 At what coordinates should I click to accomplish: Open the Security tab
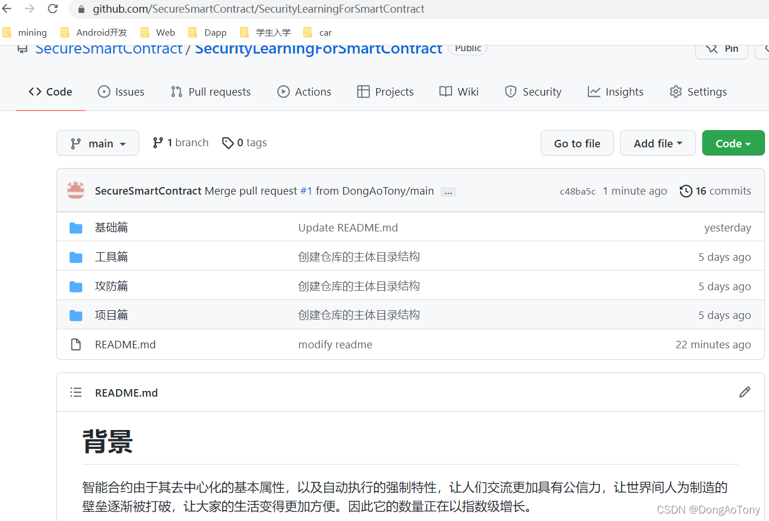[533, 92]
